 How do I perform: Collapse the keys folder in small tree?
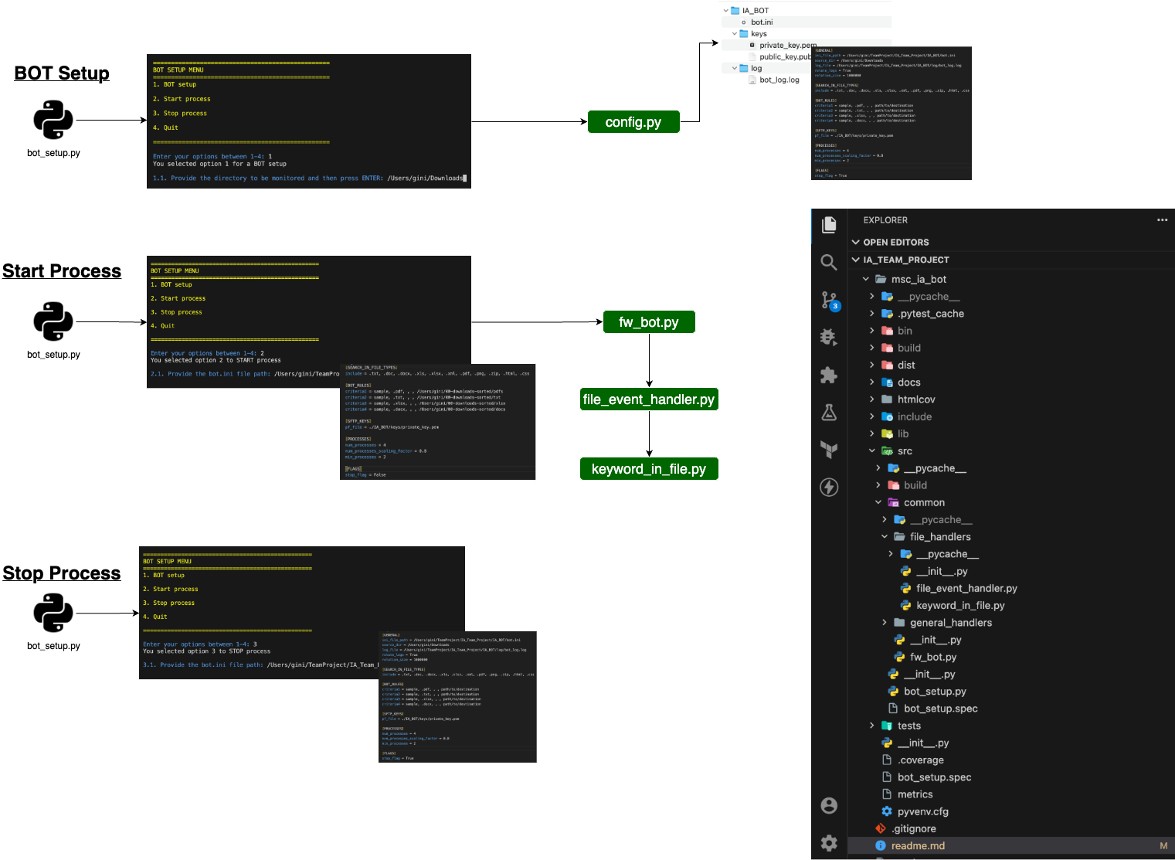click(735, 33)
